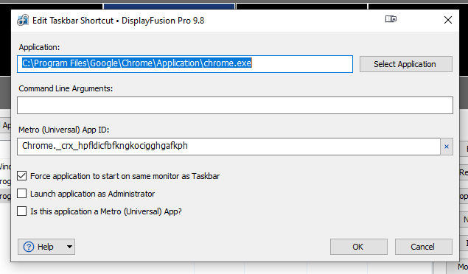Close the Edit Taskbar Shortcut dialog
The height and width of the screenshot is (274, 468).
(x=447, y=20)
